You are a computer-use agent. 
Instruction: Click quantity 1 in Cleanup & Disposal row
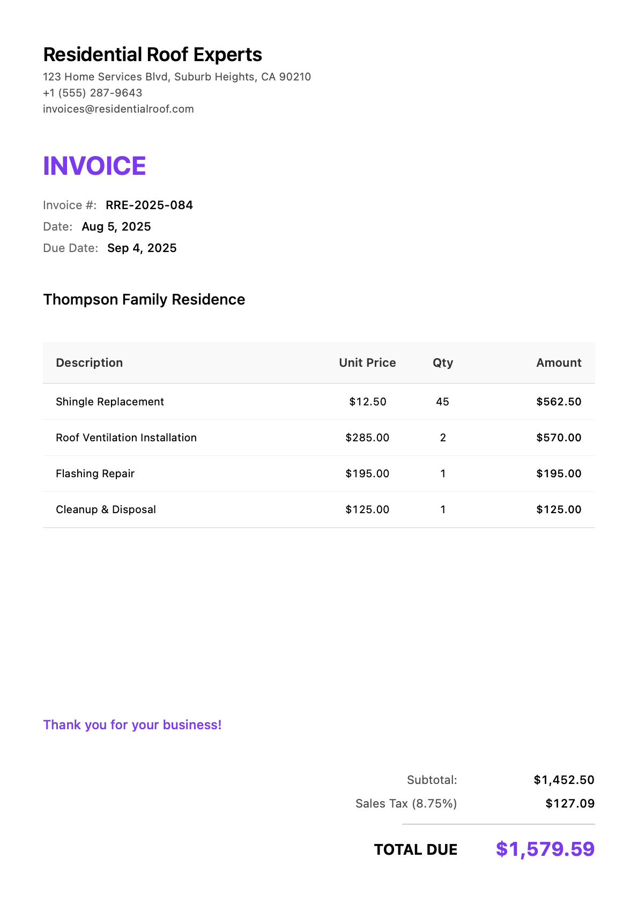pyautogui.click(x=443, y=509)
